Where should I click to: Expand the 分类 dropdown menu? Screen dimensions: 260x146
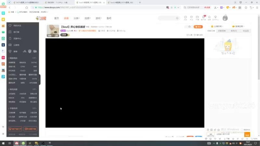pyautogui.click(x=76, y=18)
